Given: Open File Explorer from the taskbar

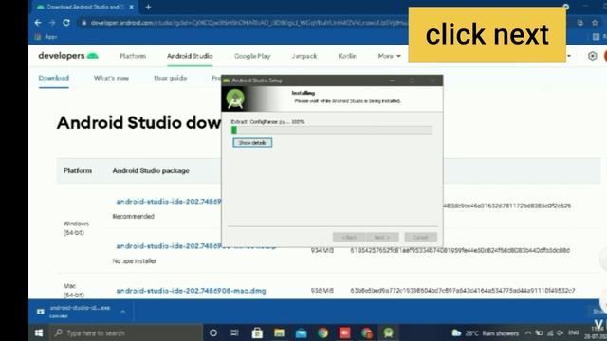Looking at the screenshot, I should [279, 332].
